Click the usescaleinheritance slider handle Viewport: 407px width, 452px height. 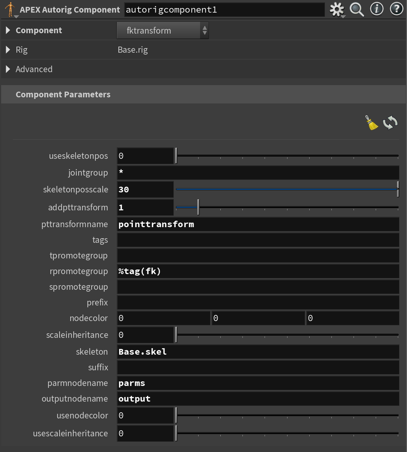tap(176, 433)
